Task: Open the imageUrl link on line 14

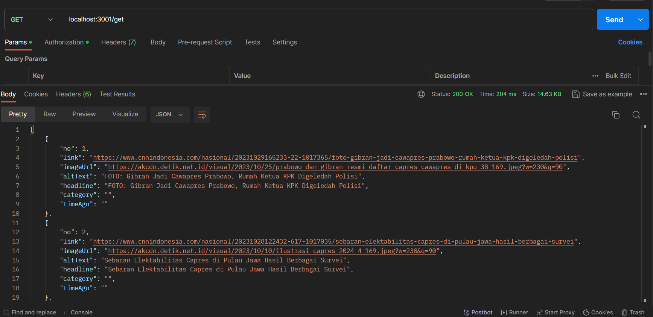Action: 272,251
